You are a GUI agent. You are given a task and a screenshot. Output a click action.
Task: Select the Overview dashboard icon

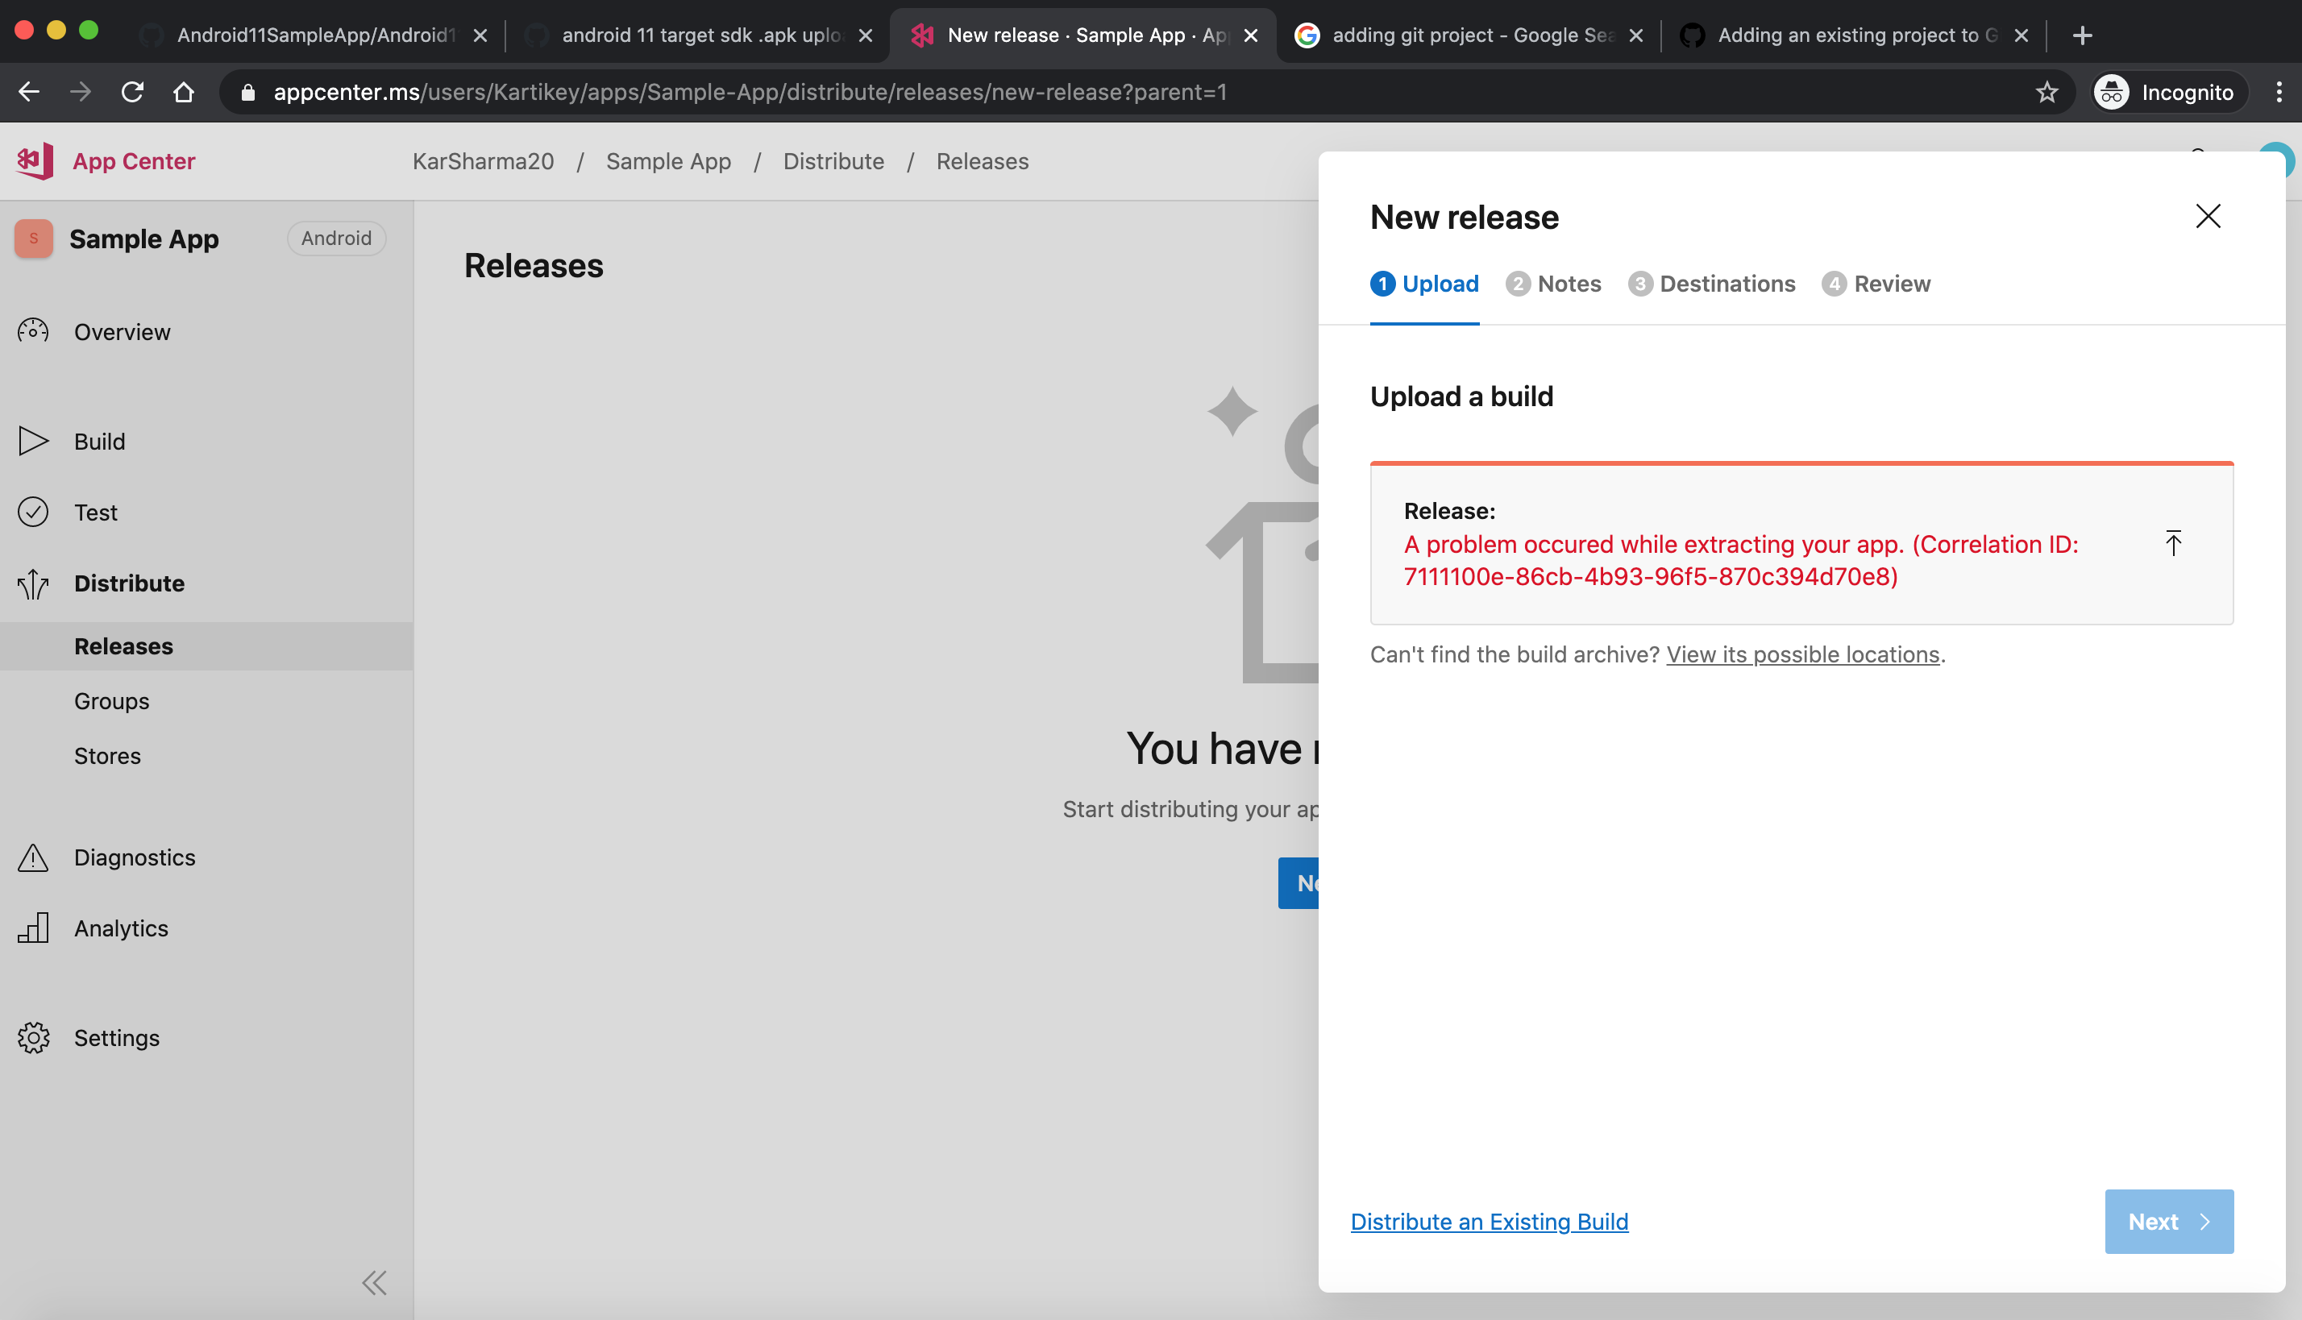(x=32, y=332)
